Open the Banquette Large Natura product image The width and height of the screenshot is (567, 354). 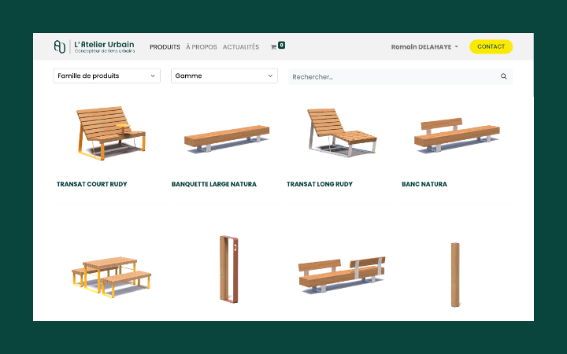tap(227, 138)
